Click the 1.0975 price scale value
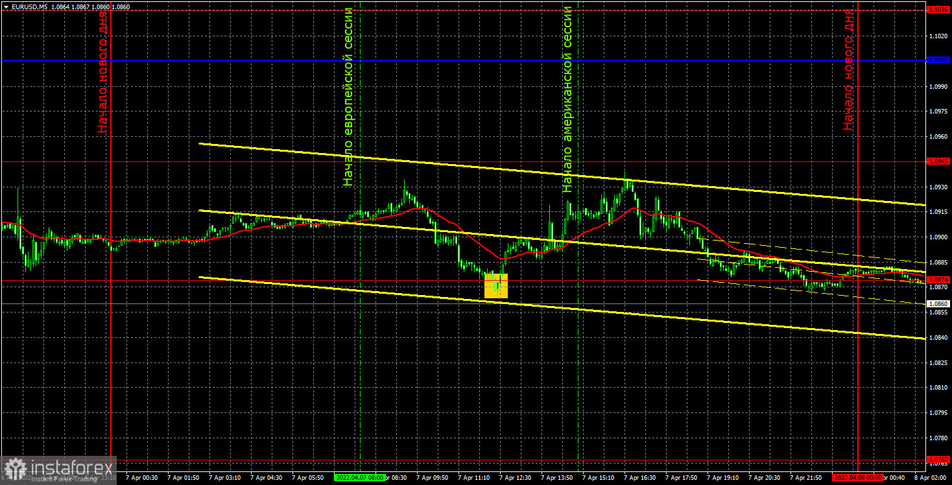Image resolution: width=952 pixels, height=485 pixels. (938, 111)
